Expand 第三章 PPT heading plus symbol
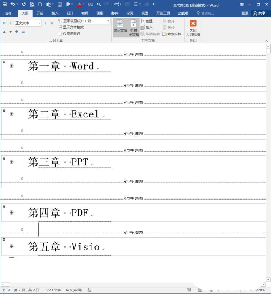This screenshot has width=271, height=294. pyautogui.click(x=11, y=162)
